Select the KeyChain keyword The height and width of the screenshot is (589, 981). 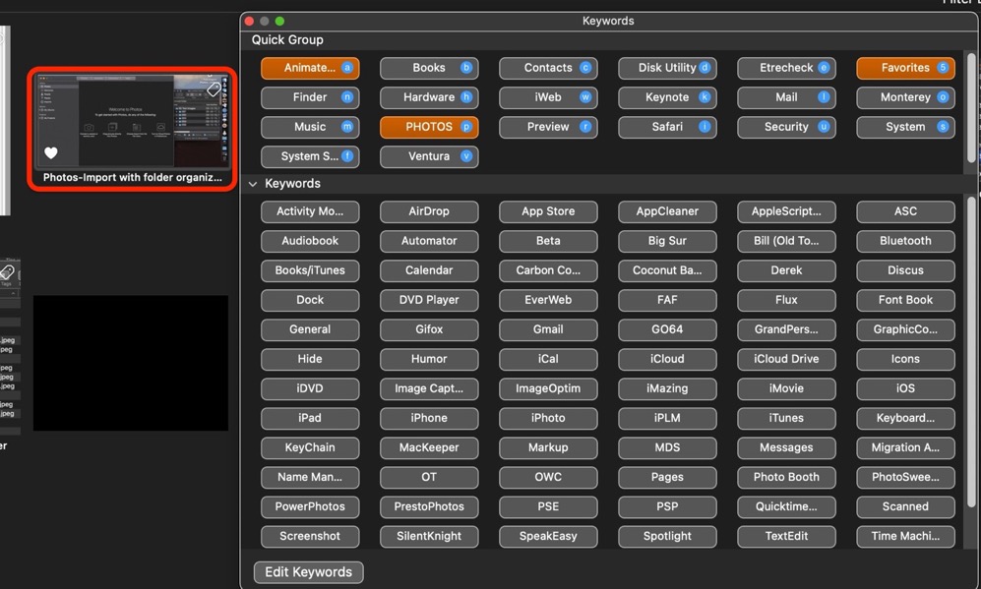(310, 447)
